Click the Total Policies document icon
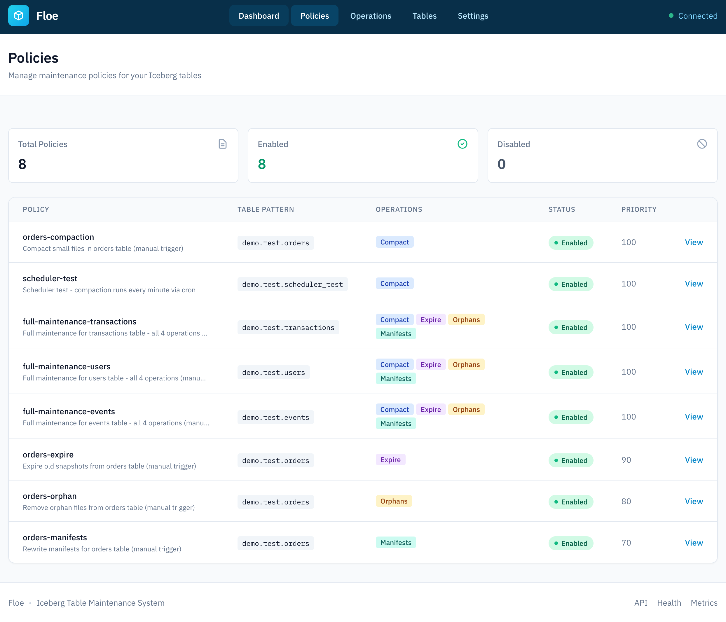Screen dimensions: 726x622 tap(222, 144)
